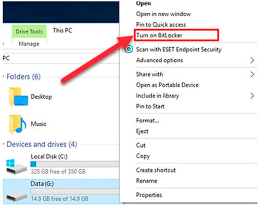267x208 pixels.
Task: Click the Data (G:) usage bar
Action: coord(74,191)
